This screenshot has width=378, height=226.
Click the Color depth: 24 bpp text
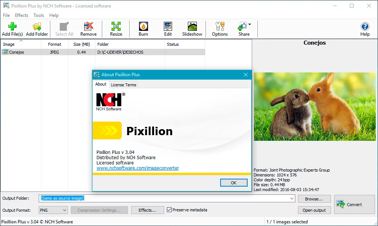pos(272,180)
